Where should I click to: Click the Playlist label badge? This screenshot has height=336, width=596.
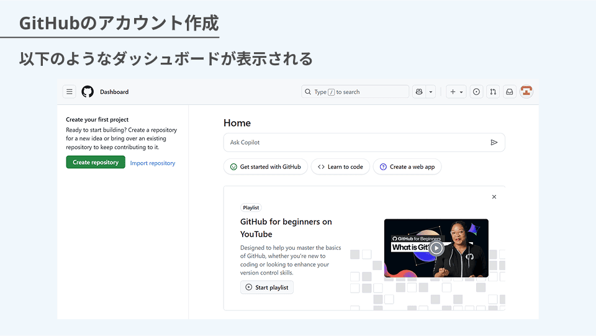(x=251, y=207)
